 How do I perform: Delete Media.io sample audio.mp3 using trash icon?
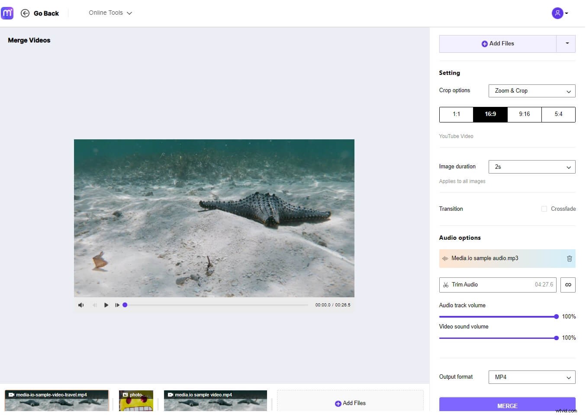[569, 258]
